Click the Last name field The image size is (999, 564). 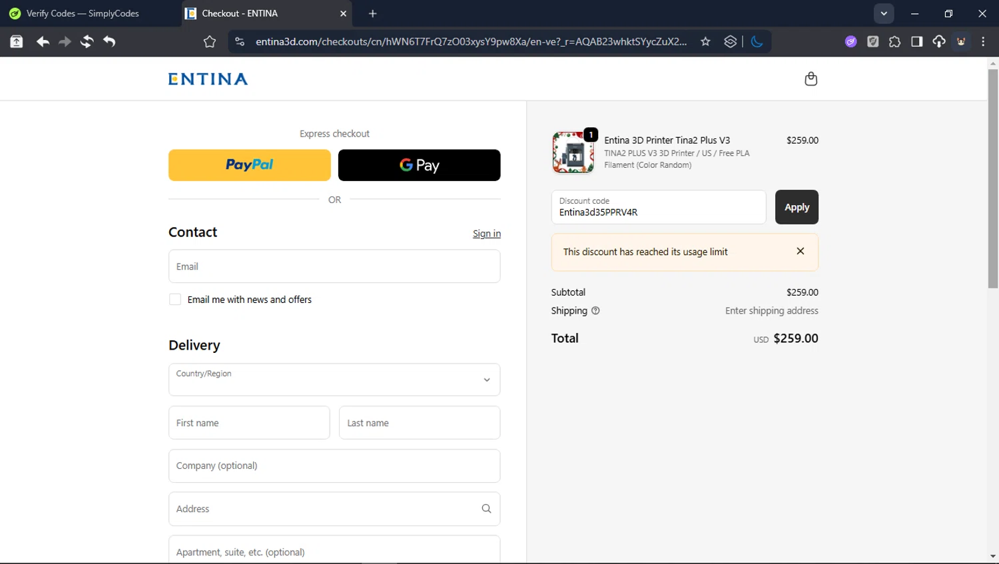click(x=420, y=423)
